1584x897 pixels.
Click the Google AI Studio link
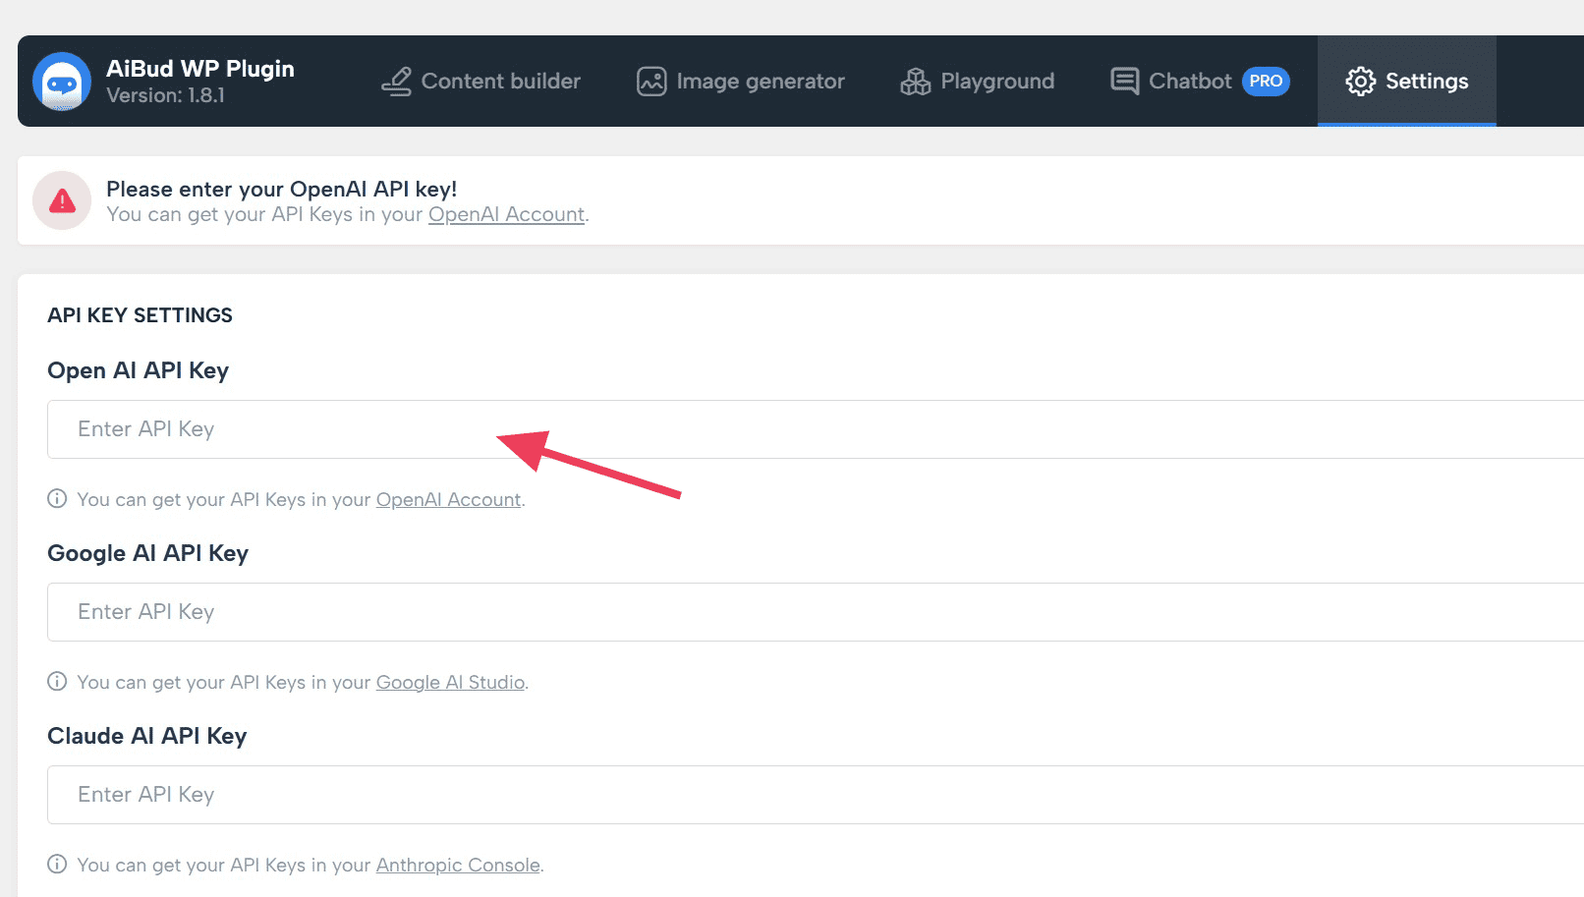pos(449,682)
